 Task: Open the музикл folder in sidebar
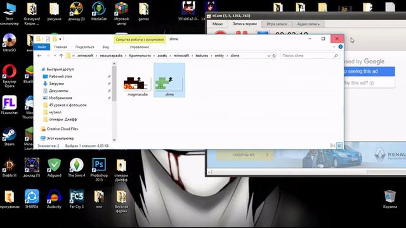click(55, 112)
